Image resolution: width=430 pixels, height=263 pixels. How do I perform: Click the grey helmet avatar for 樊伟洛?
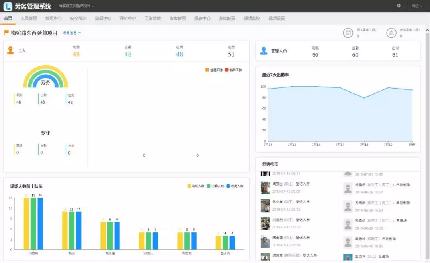348,242
